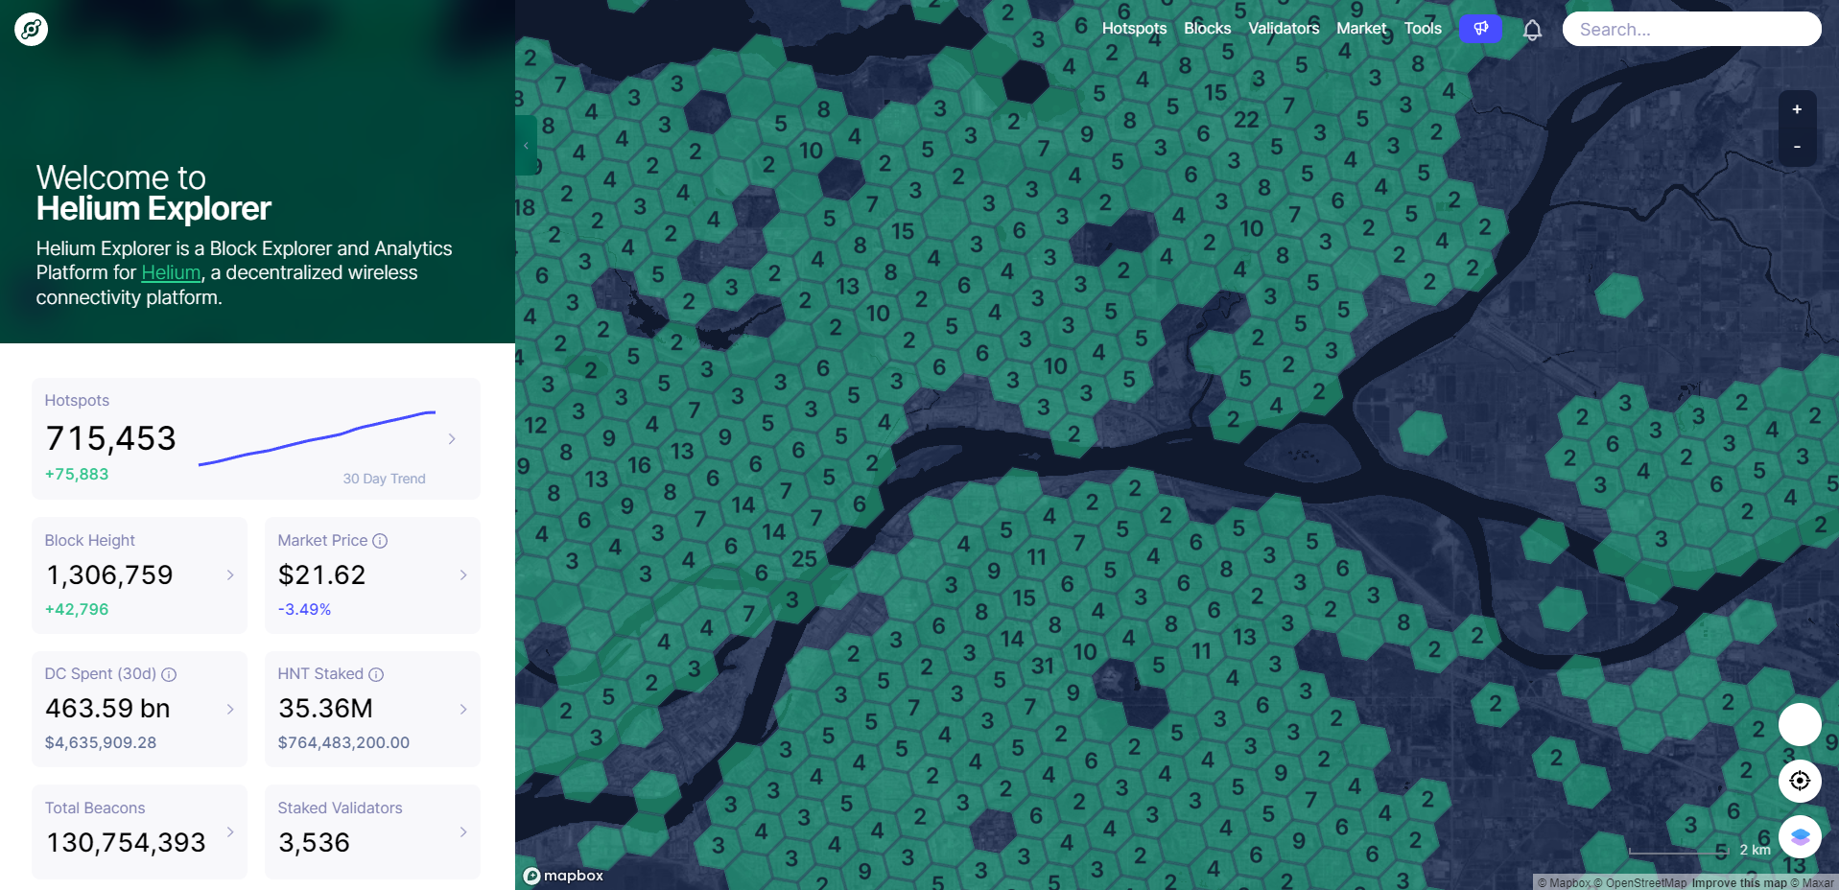
Task: Select the hexagon labeled 16 on map
Action: click(x=639, y=465)
